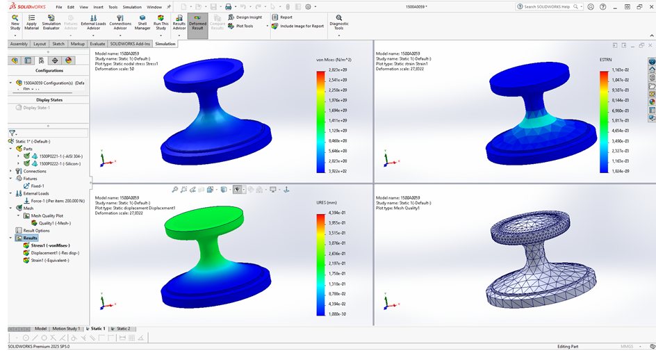Viewport: 656px width, 351px height.
Task: Click the Plot Tools button
Action: [241, 26]
